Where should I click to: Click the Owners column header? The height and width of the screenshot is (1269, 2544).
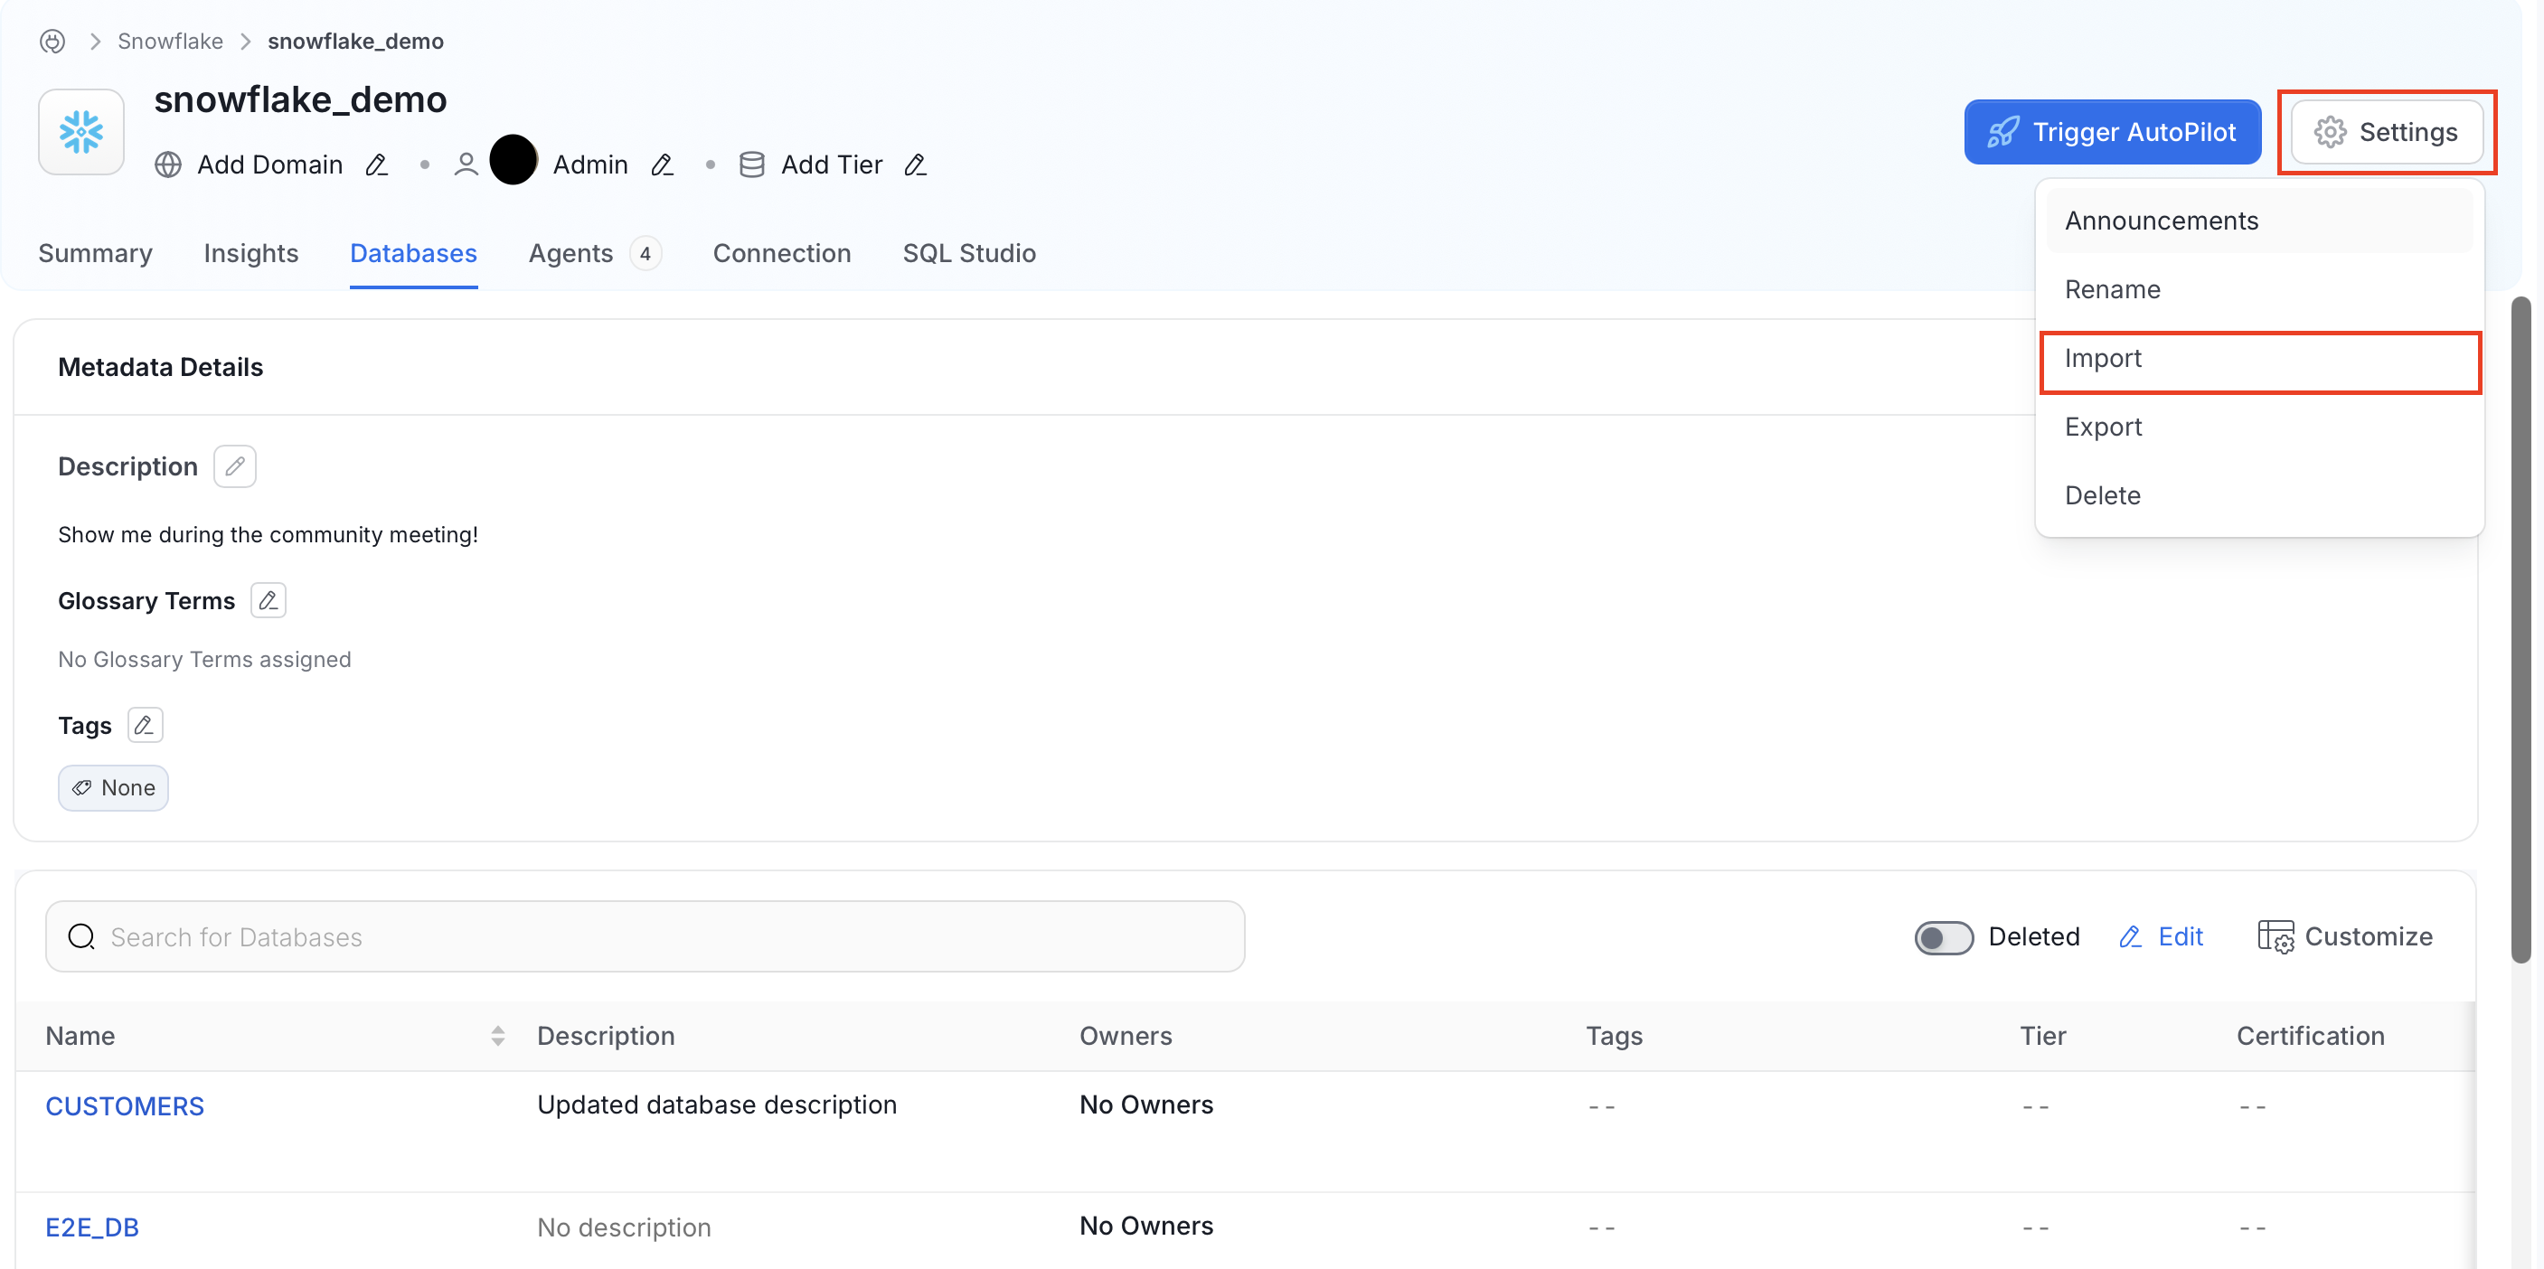coord(1126,1036)
